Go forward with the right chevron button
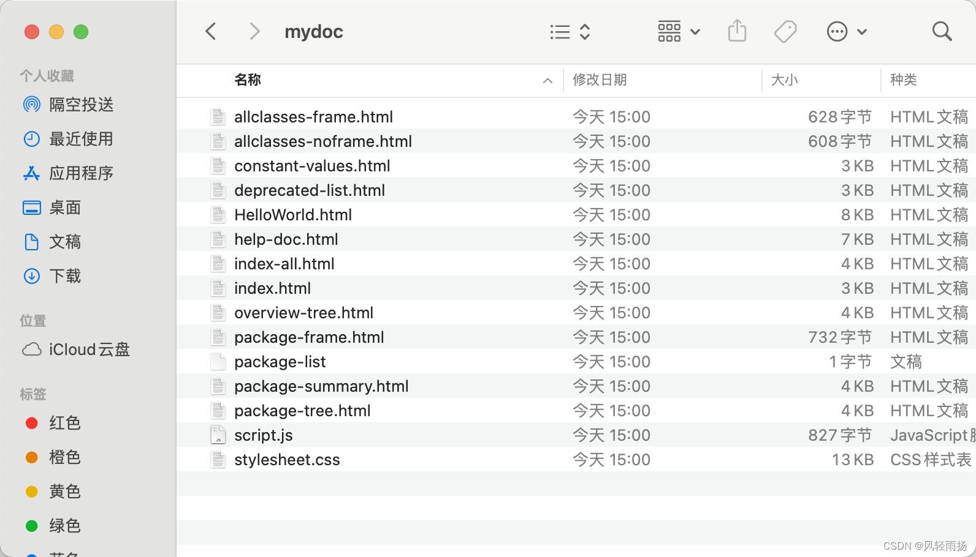Screen dimensions: 976x557 tap(255, 31)
